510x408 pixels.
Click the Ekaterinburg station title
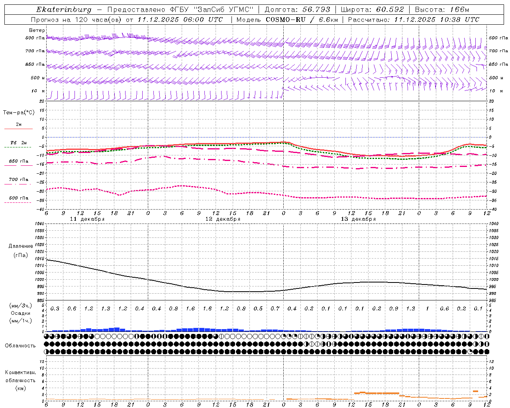pos(64,10)
